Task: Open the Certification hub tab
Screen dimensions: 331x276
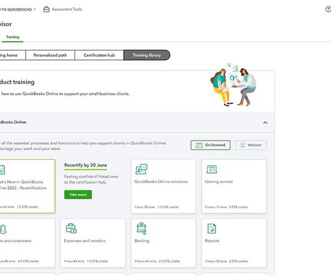Action: point(99,55)
